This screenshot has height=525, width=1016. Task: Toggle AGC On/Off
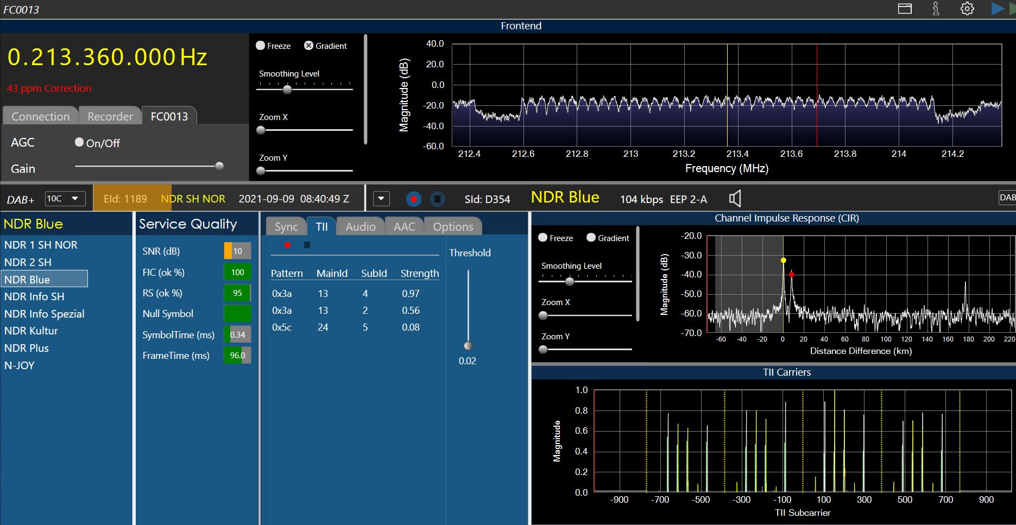[x=80, y=142]
